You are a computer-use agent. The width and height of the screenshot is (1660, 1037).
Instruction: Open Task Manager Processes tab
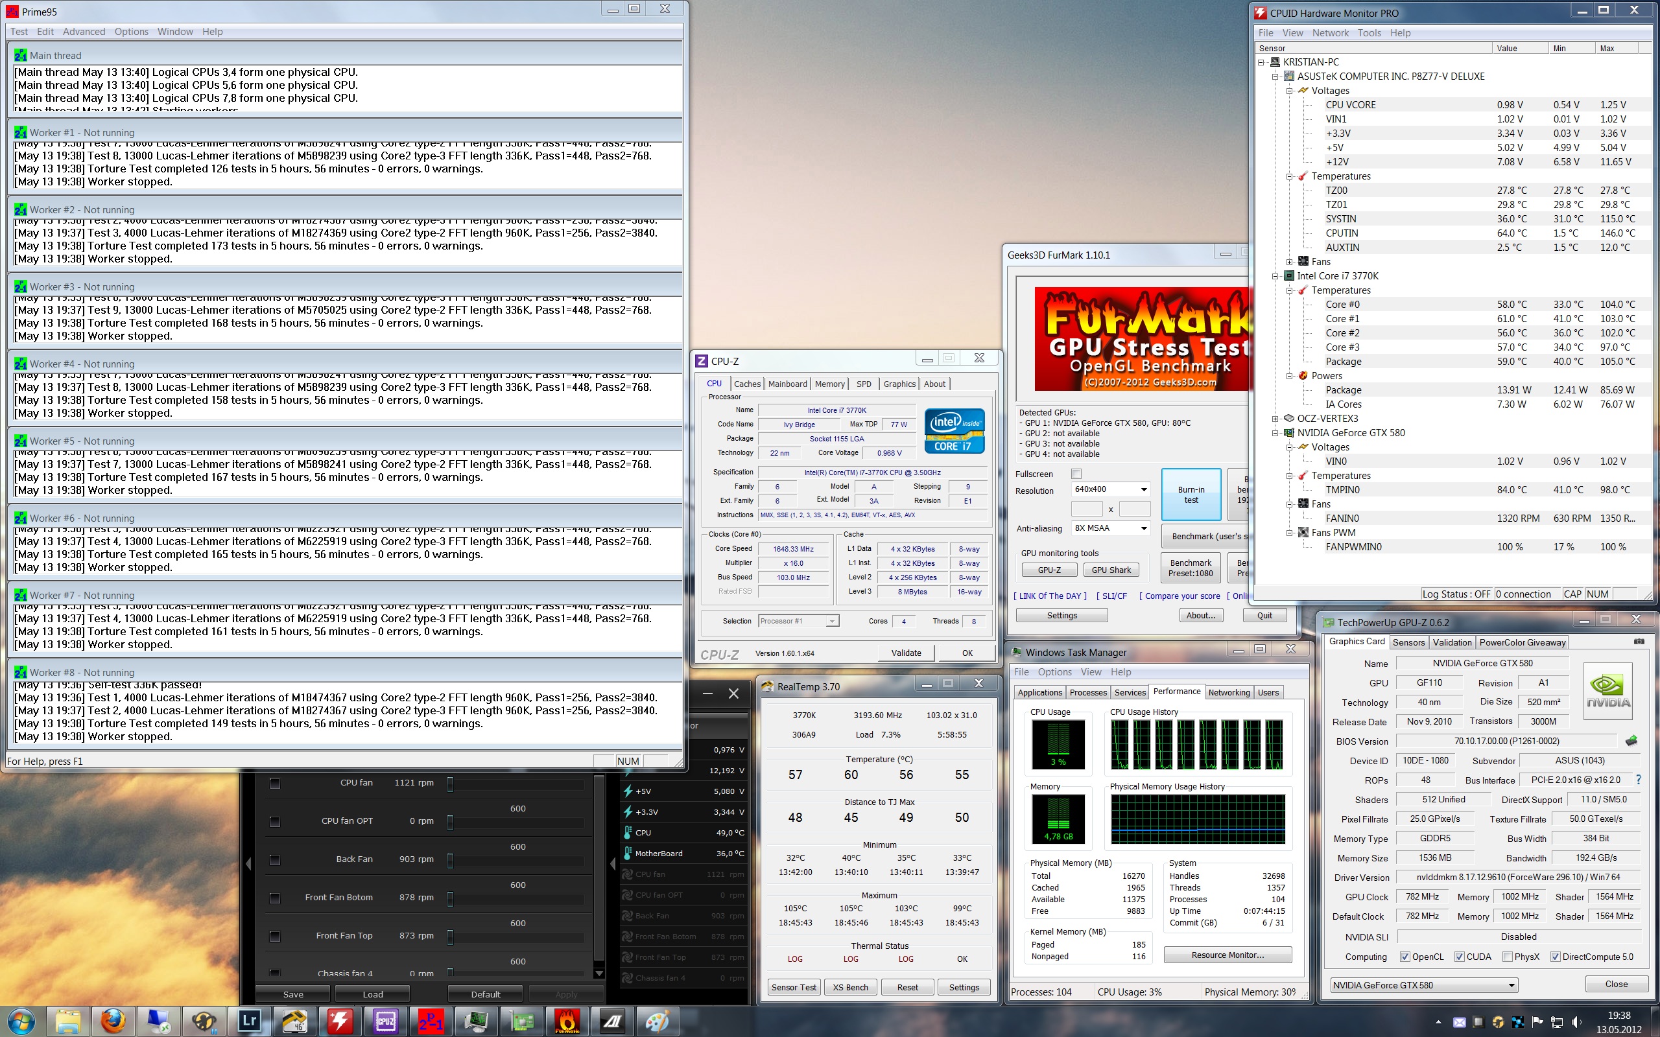1088,692
